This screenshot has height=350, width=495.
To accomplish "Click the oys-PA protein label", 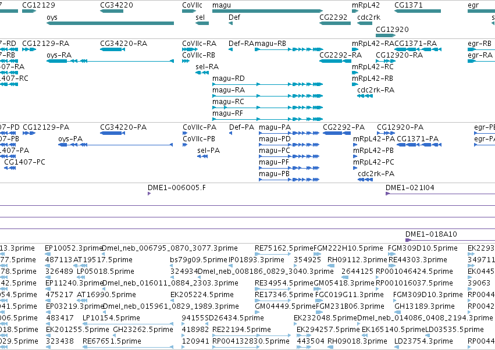I will pos(70,139).
